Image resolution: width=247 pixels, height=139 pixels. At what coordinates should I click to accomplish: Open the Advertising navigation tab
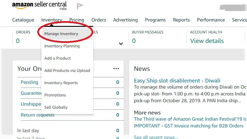[x=125, y=20]
